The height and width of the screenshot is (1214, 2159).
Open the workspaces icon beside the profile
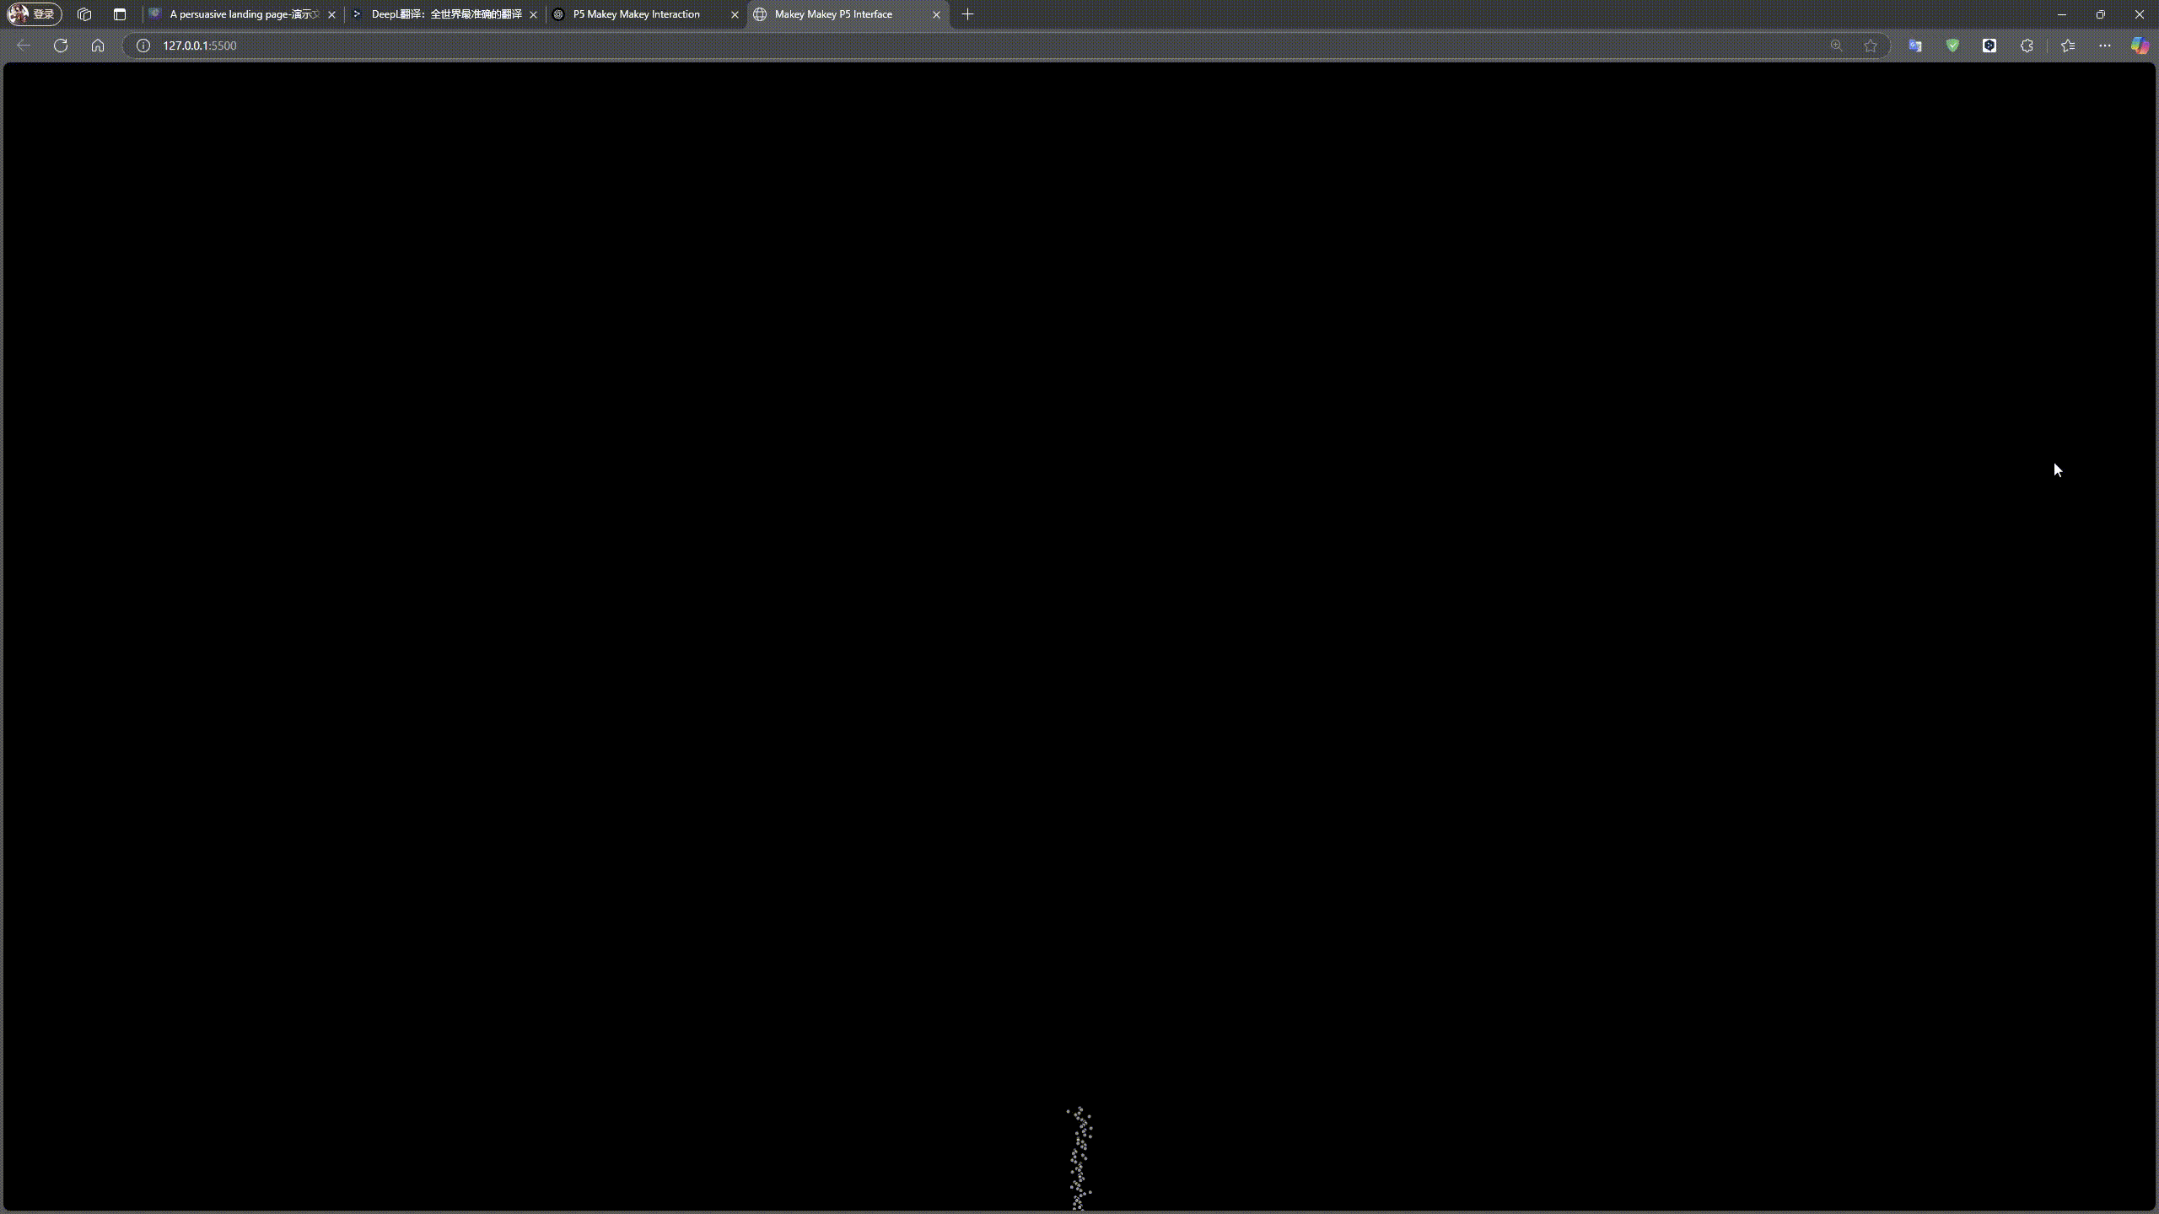click(84, 14)
